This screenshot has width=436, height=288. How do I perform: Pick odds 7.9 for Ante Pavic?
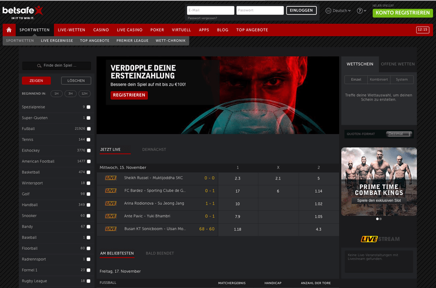pyautogui.click(x=237, y=216)
